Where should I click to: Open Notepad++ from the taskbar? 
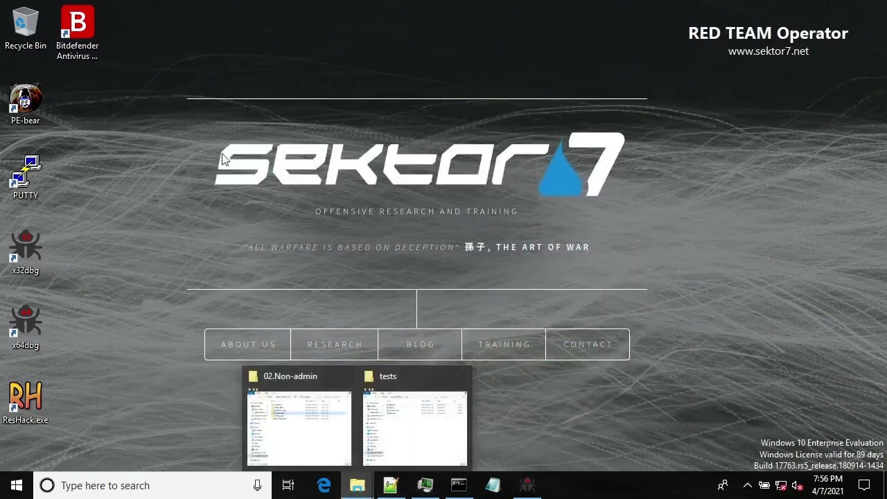[x=391, y=485]
